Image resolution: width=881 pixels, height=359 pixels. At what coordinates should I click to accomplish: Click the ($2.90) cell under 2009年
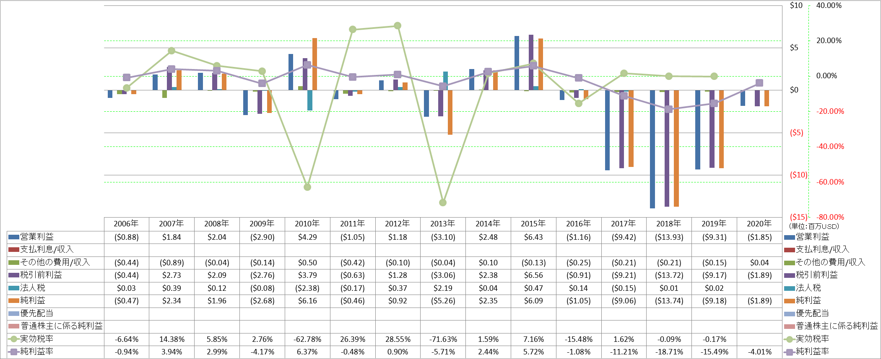262,237
